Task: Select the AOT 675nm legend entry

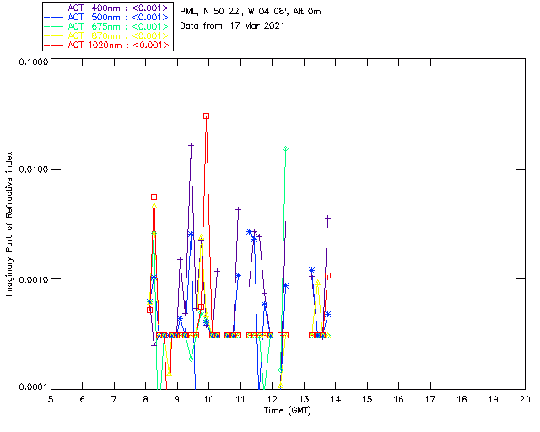Action: 106,26
